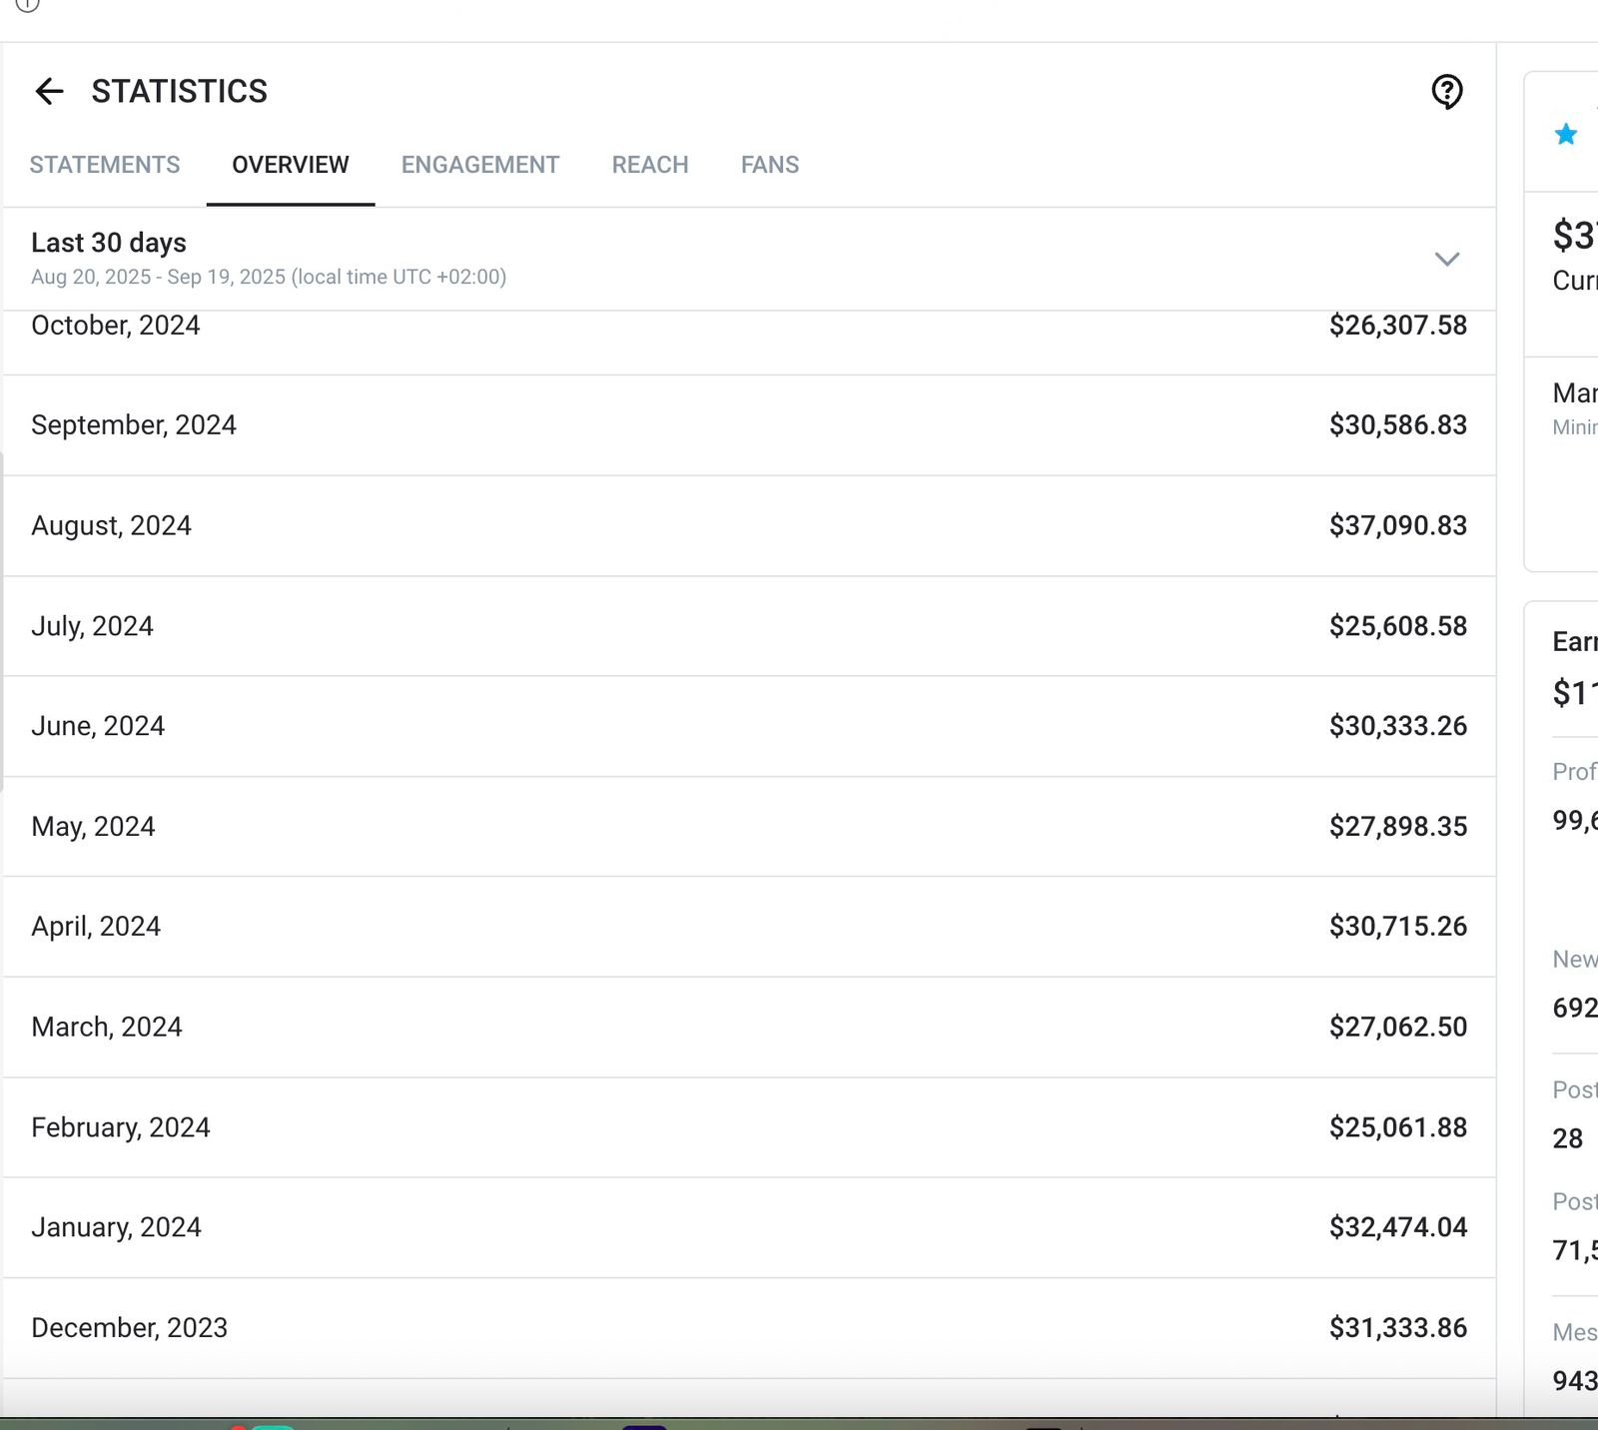This screenshot has height=1430, width=1598.
Task: Open the September, 2024 row
Action: click(749, 425)
